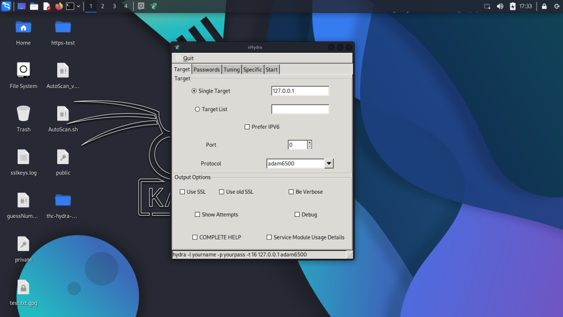This screenshot has width=563, height=317.
Task: Click the 17:33 clock
Action: pyautogui.click(x=526, y=6)
